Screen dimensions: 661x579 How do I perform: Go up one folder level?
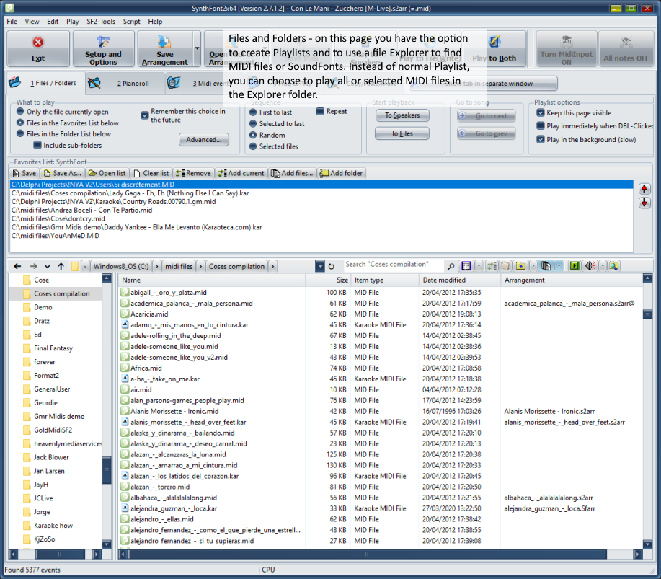click(x=61, y=266)
